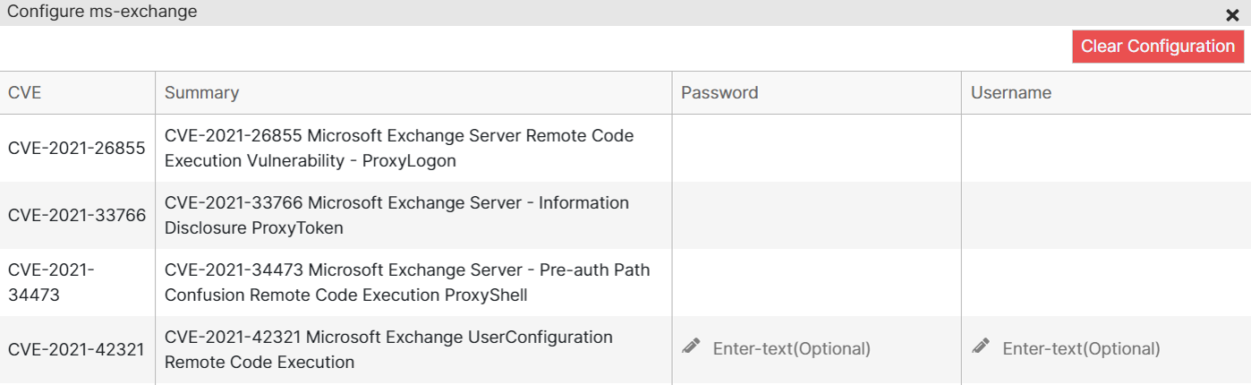Select the CVE-2021-26855 cell in the CVE column
The height and width of the screenshot is (385, 1251).
[76, 149]
